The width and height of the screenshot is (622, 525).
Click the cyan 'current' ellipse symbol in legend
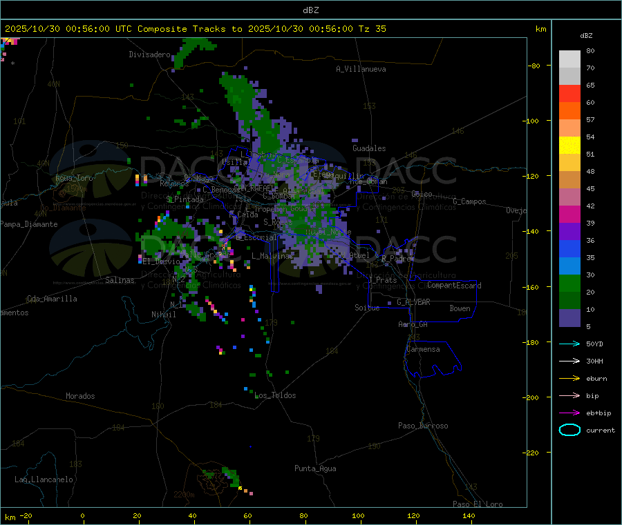point(569,430)
